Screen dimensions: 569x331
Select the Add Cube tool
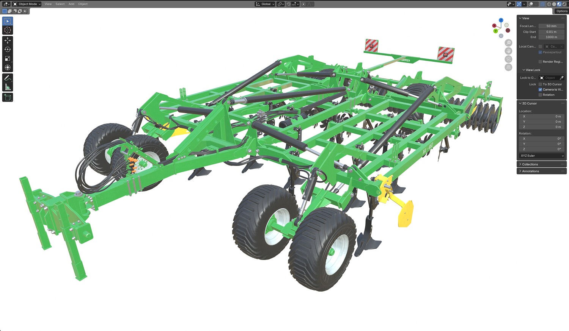pyautogui.click(x=8, y=97)
